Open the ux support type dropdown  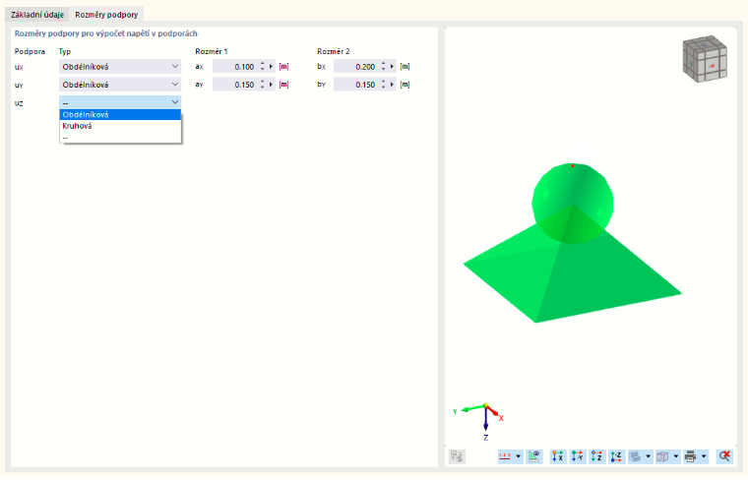(x=120, y=67)
